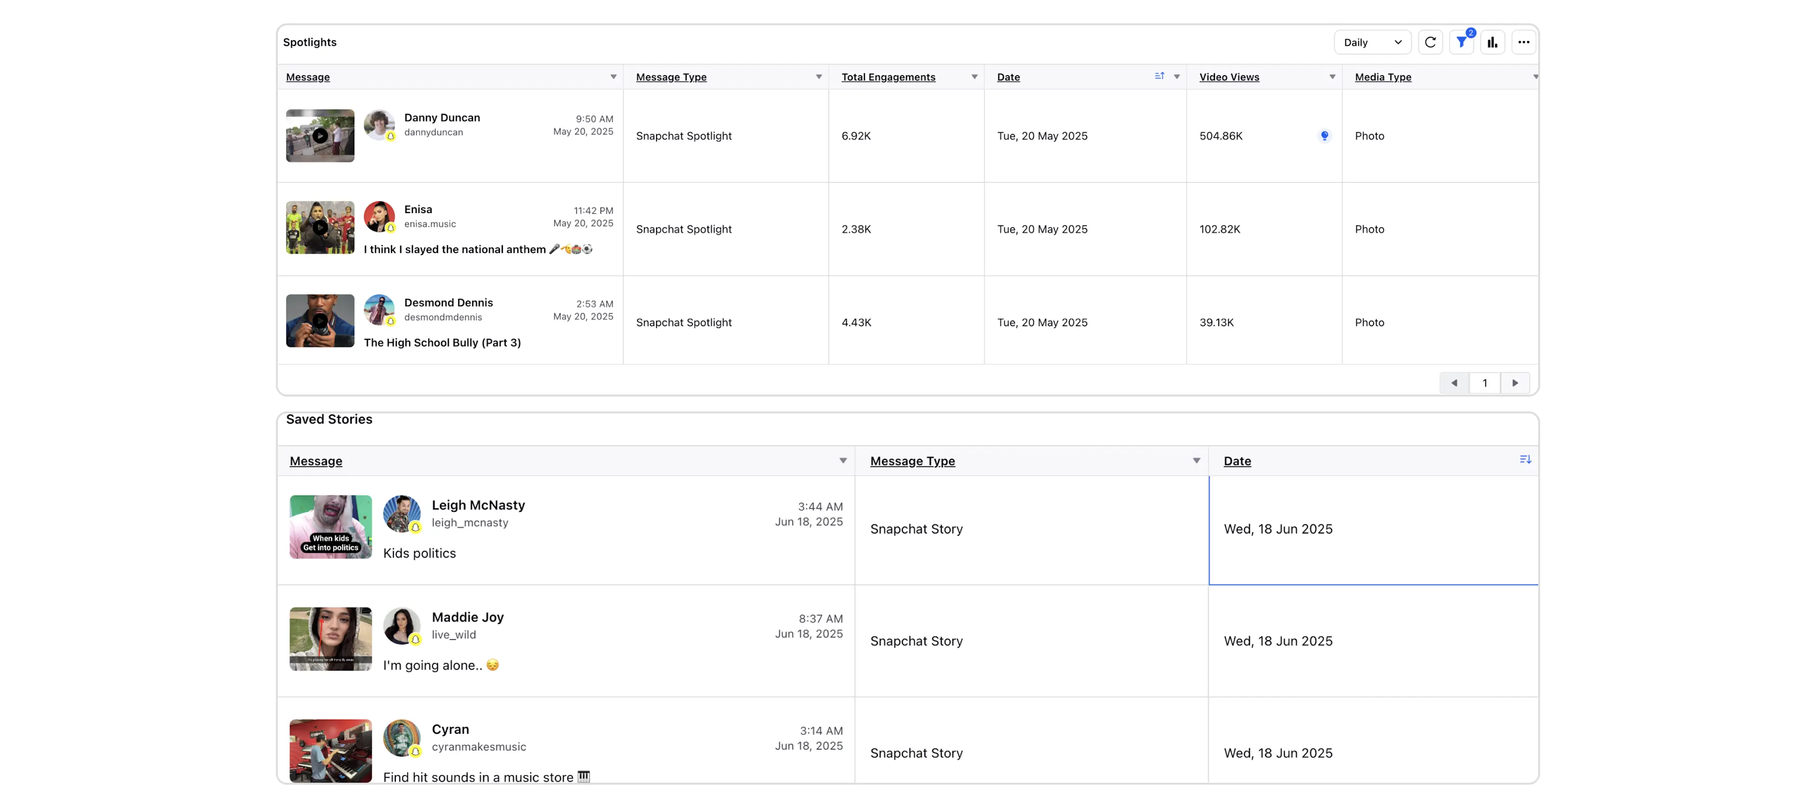Toggle the Spotlights Date ascending sort icon
The width and height of the screenshot is (1816, 808).
point(1160,76)
